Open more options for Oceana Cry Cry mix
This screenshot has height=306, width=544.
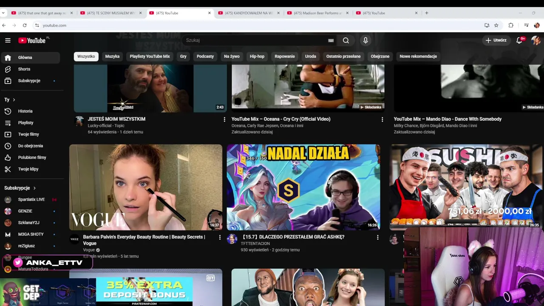382,119
